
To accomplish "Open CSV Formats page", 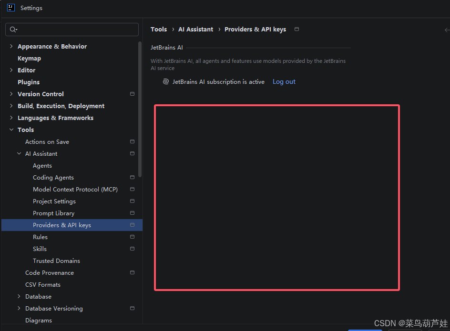I will (x=43, y=284).
